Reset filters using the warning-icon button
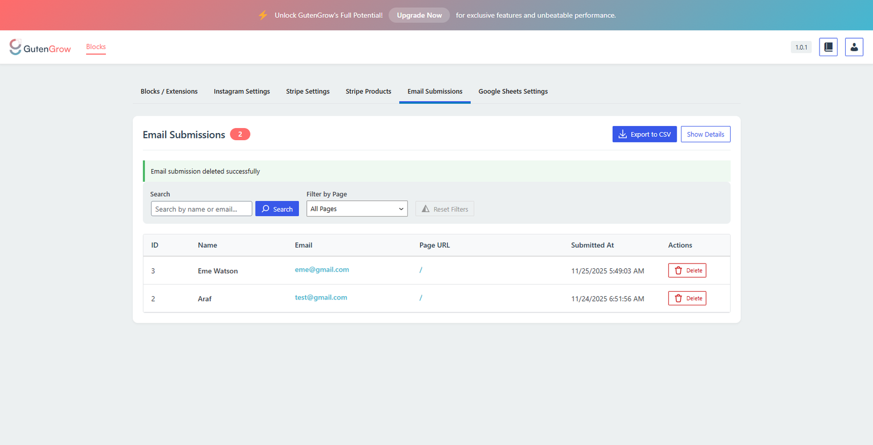The height and width of the screenshot is (445, 873). [x=444, y=209]
